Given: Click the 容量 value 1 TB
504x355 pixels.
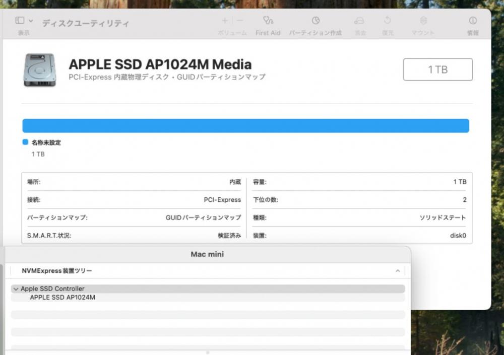Looking at the screenshot, I should [460, 182].
